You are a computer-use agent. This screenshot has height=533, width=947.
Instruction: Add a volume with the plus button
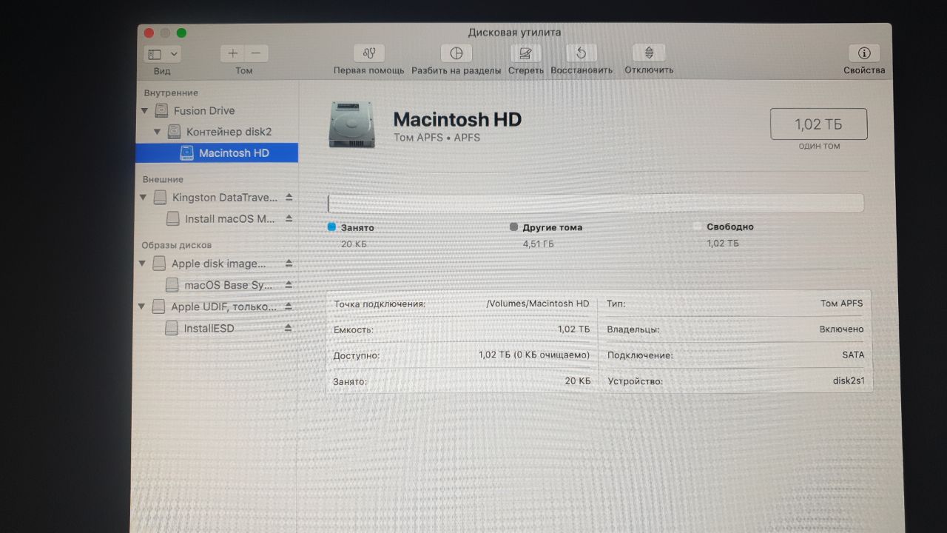click(232, 53)
